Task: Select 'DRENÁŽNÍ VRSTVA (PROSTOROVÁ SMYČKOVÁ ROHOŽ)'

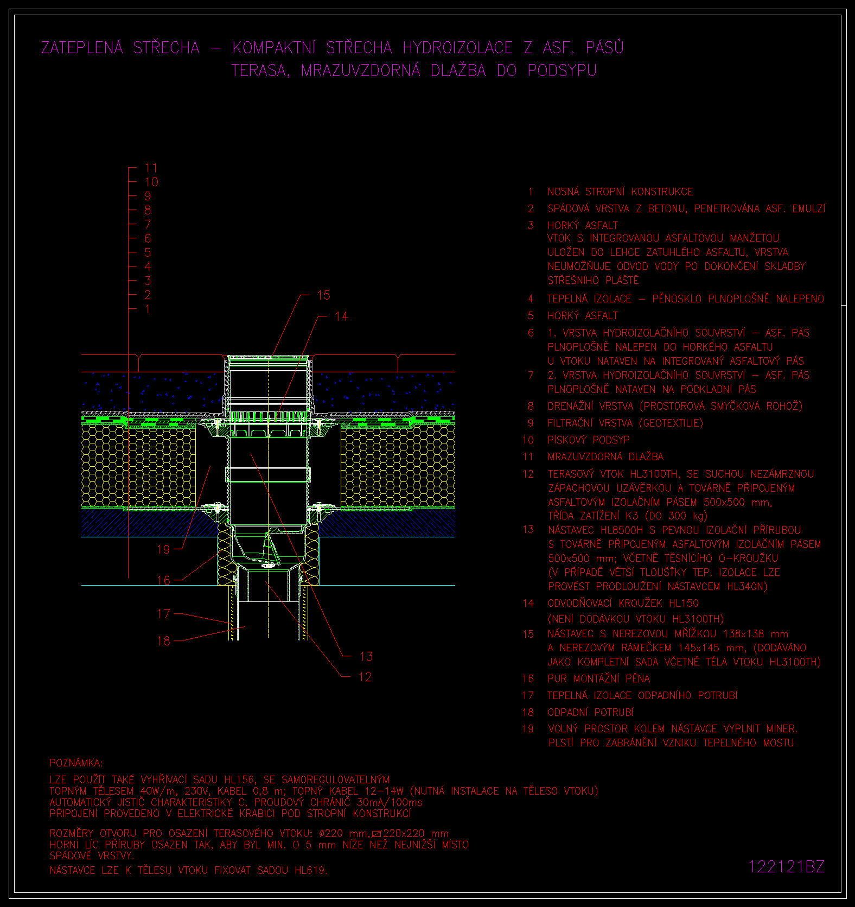Action: click(675, 406)
